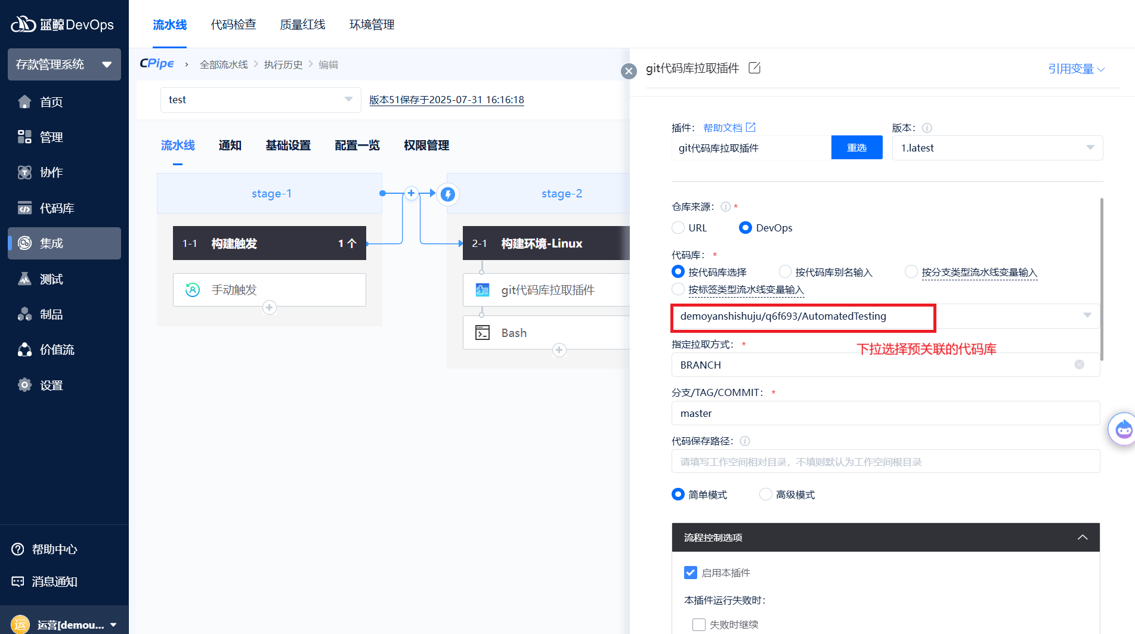Click the master branch input field
1135x634 pixels.
click(885, 413)
